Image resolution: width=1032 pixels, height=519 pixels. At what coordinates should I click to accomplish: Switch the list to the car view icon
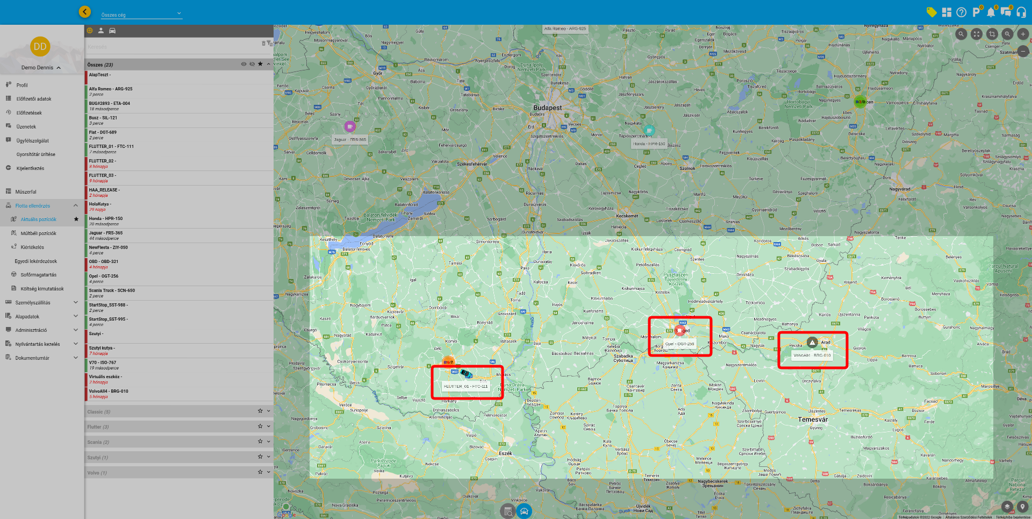[x=112, y=31]
